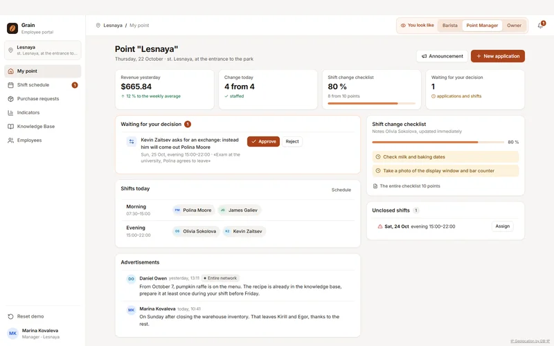Open the Waiting for your decision stat card
The width and height of the screenshot is (554, 346).
click(x=475, y=90)
